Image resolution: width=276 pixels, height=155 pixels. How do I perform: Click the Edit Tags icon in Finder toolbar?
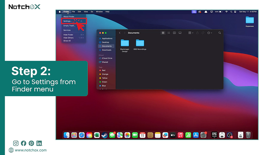pyautogui.click(x=203, y=33)
